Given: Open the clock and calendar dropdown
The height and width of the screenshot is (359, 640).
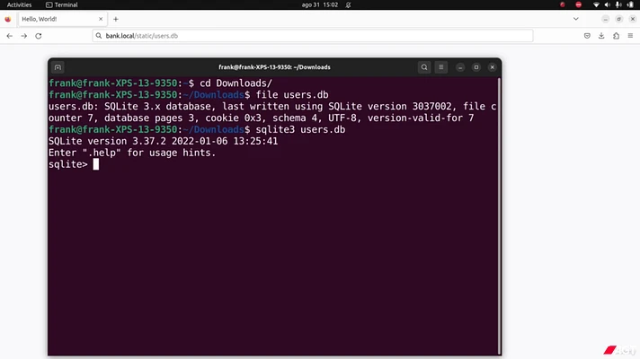Looking at the screenshot, I should coord(320,4).
